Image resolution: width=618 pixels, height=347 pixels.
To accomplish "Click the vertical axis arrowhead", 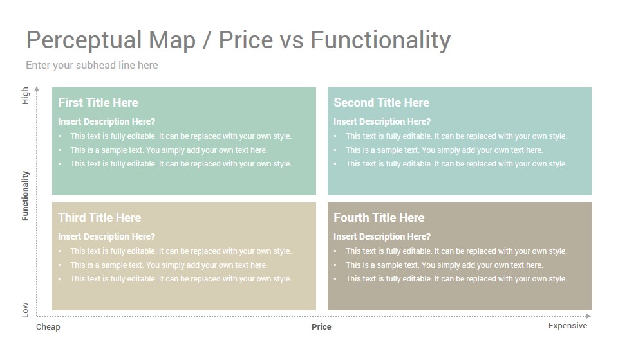I will click(x=37, y=89).
